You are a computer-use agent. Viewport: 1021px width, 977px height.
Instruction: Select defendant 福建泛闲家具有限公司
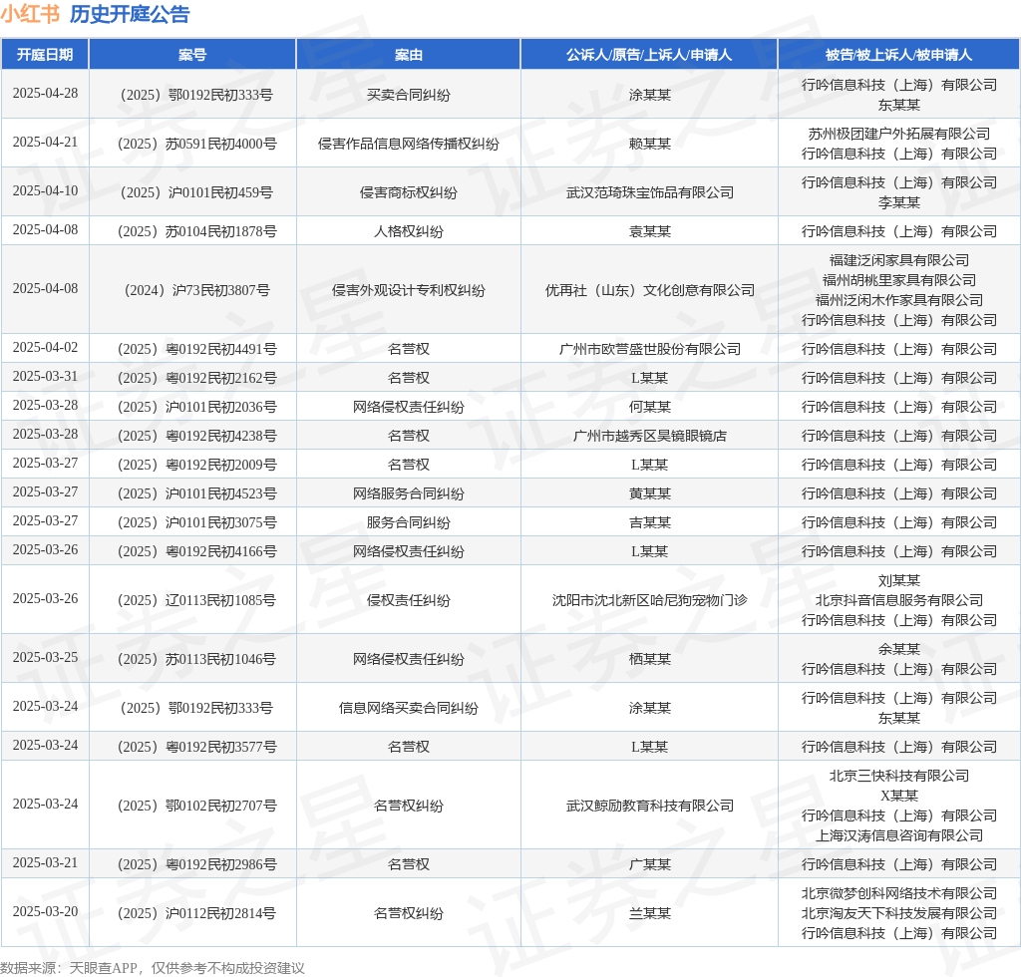click(898, 260)
